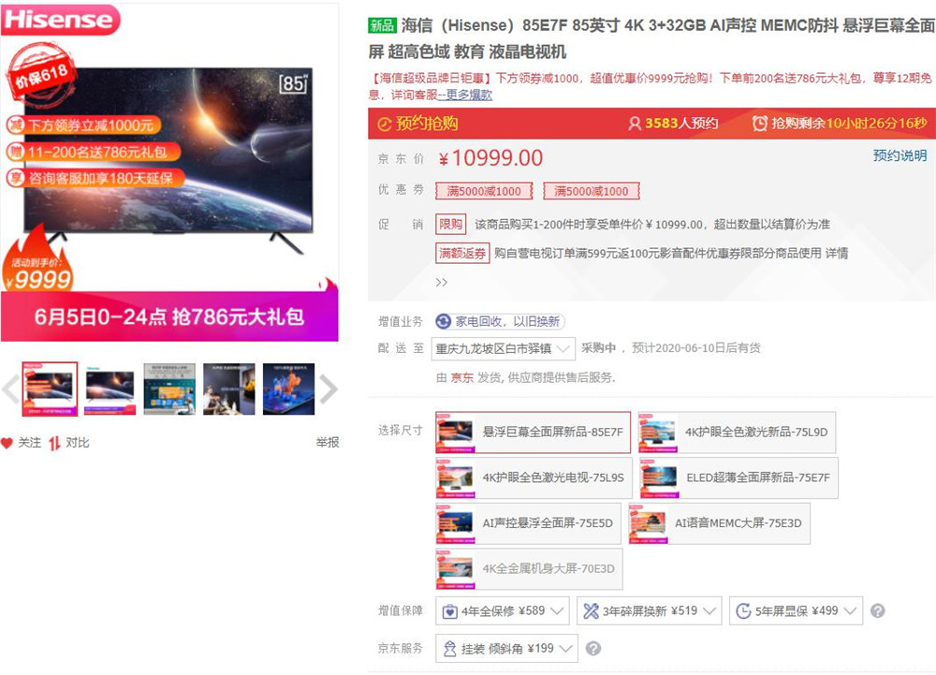Click the 举报 report link
The height and width of the screenshot is (675, 936).
click(x=328, y=442)
